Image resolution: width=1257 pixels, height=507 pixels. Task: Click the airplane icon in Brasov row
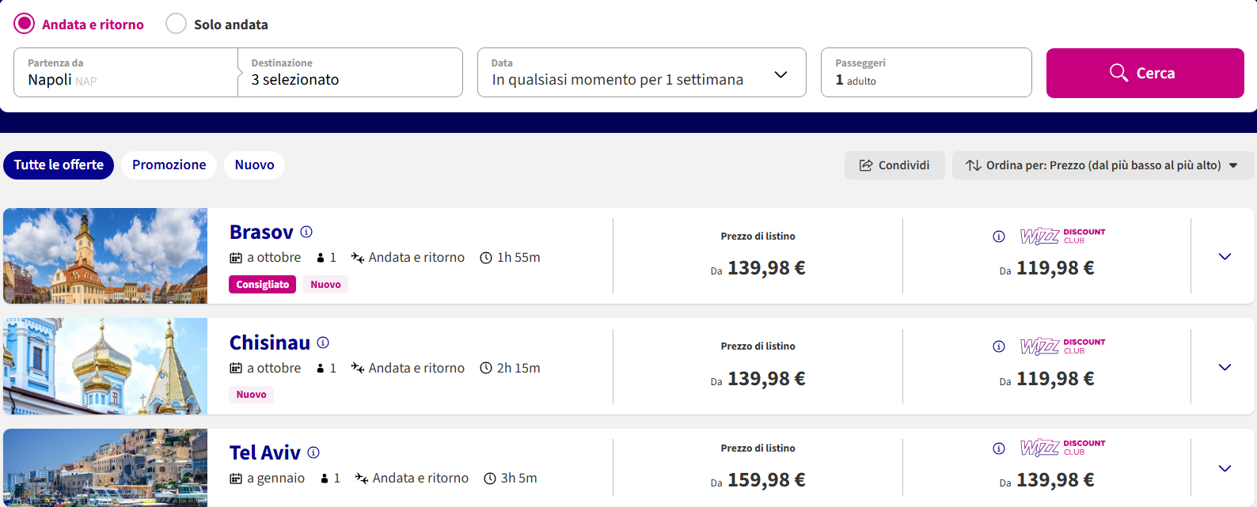pos(358,258)
